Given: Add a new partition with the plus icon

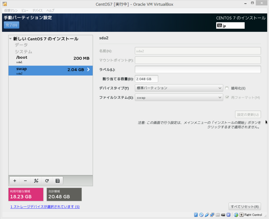Looking at the screenshot, I should point(14,181).
